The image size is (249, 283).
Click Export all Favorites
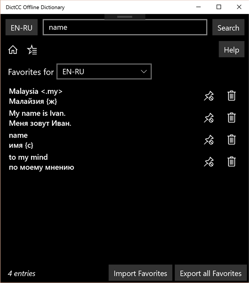tap(211, 273)
